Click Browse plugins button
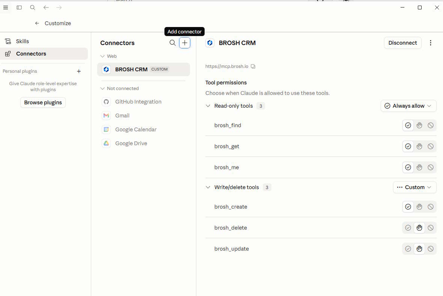 (x=43, y=102)
